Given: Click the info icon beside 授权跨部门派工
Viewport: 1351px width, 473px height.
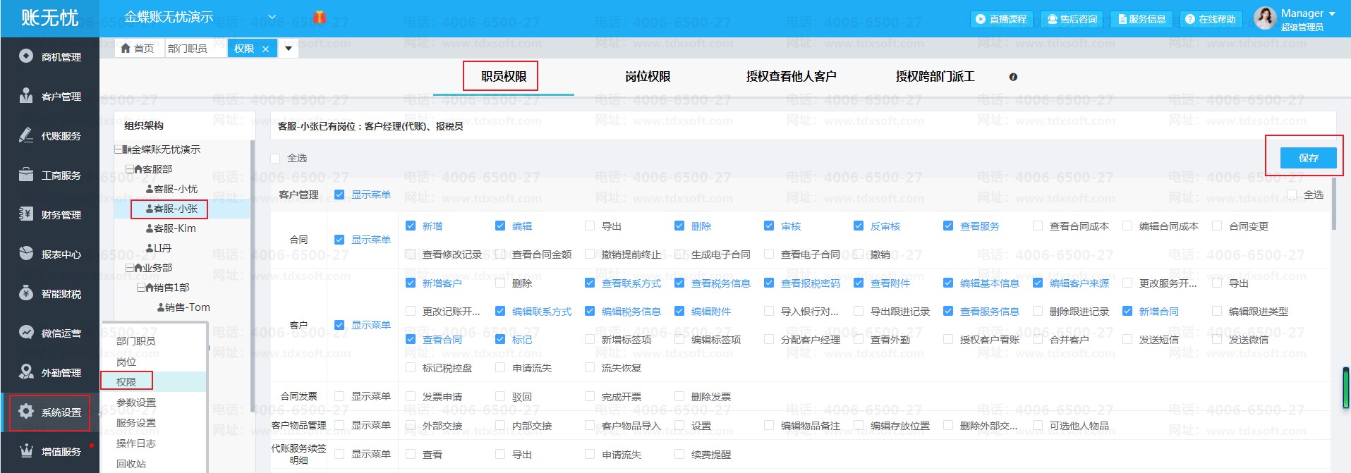Looking at the screenshot, I should [1013, 77].
